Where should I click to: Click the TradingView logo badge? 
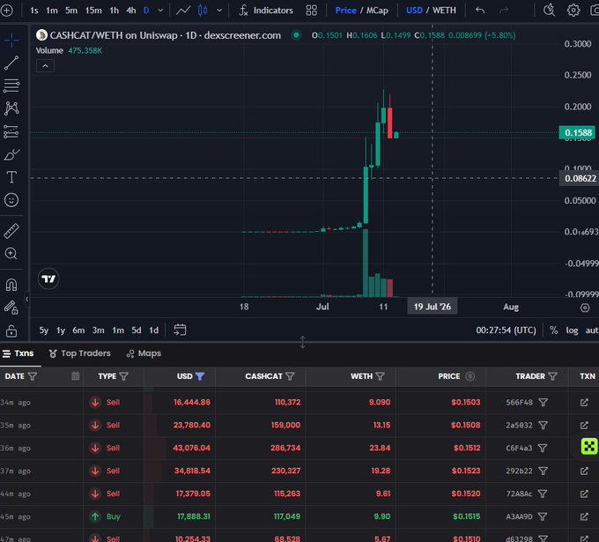pyautogui.click(x=48, y=278)
